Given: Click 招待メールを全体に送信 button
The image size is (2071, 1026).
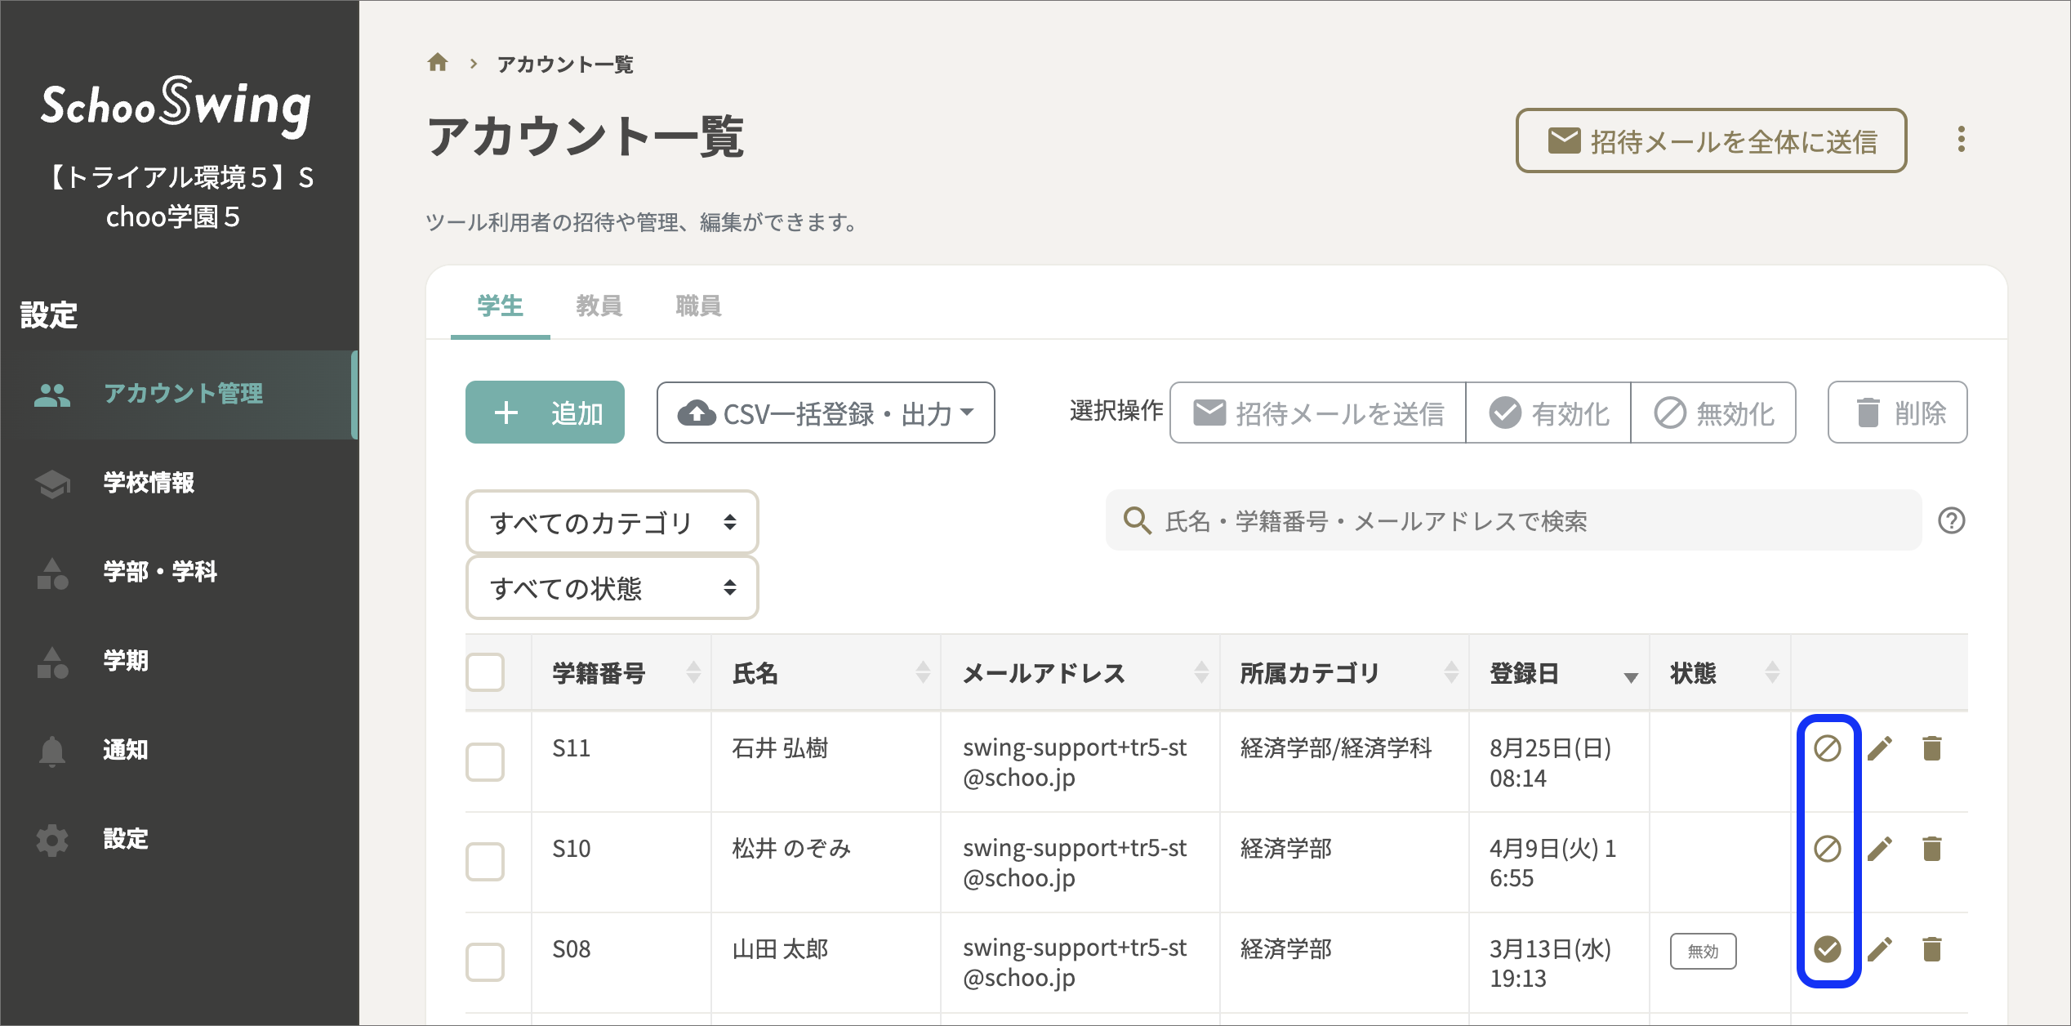Looking at the screenshot, I should (x=1711, y=141).
